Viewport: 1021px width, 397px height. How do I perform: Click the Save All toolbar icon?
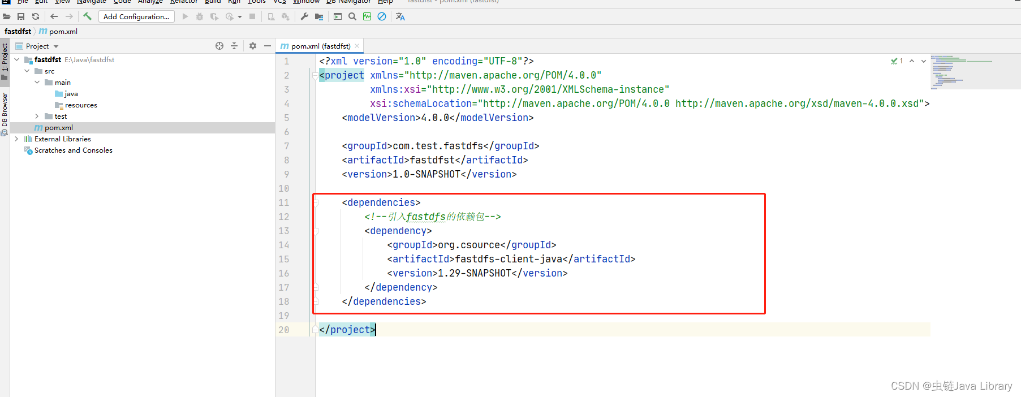[x=21, y=16]
